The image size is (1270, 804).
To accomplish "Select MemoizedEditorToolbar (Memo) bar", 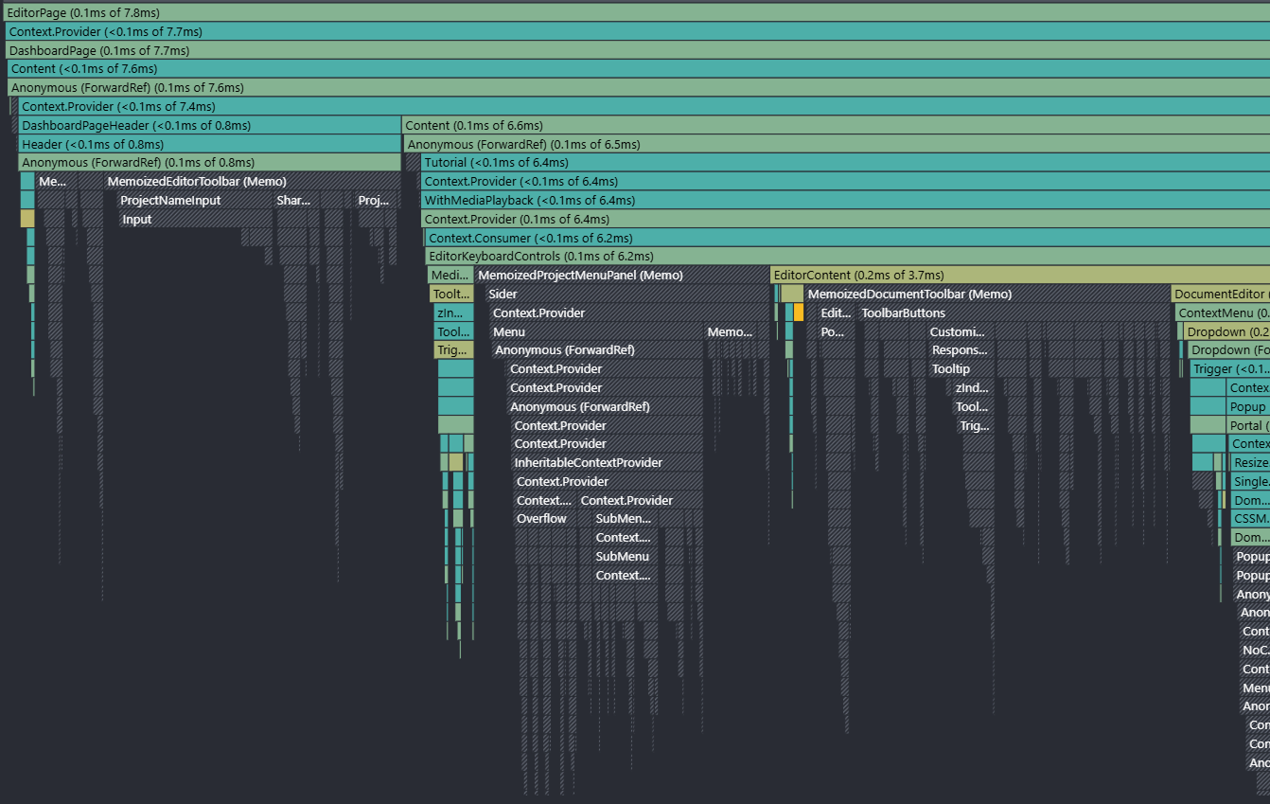I will point(197,181).
